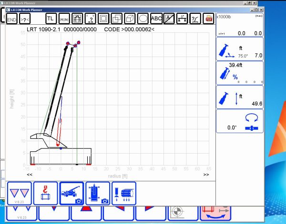Open the 0° crane leveling icon

coord(182,19)
